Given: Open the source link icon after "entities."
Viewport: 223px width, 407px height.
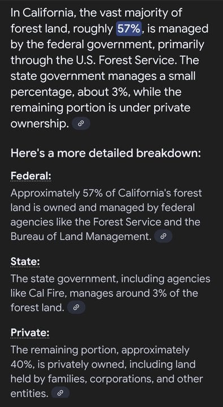Looking at the screenshot, I should (60, 394).
